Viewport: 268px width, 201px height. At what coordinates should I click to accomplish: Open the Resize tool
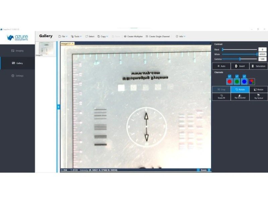(x=258, y=89)
